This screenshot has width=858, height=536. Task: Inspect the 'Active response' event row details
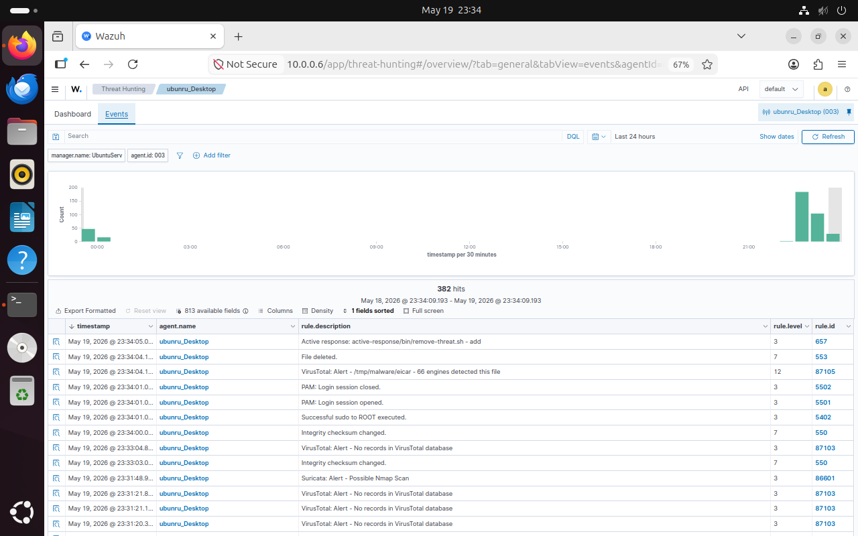(56, 342)
